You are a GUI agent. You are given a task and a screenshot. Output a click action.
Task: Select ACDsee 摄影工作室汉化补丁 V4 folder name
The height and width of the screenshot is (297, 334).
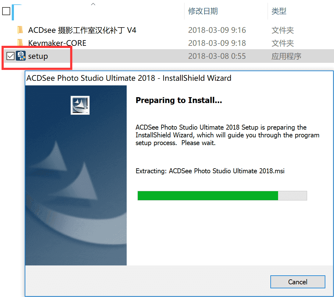coord(82,30)
